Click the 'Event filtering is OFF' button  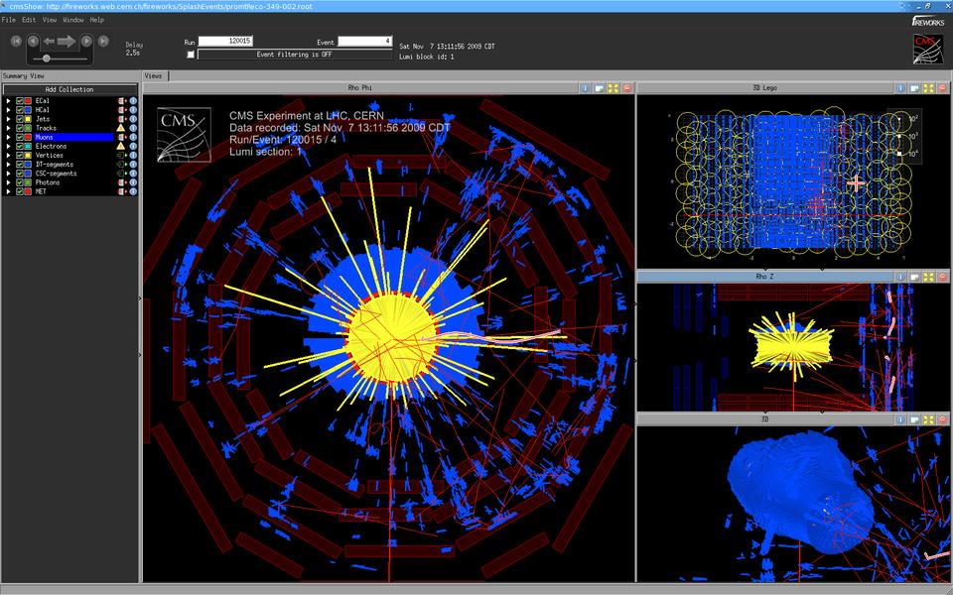(294, 55)
